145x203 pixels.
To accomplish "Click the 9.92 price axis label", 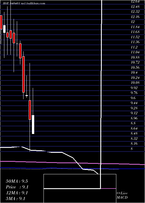I will point(134,88).
